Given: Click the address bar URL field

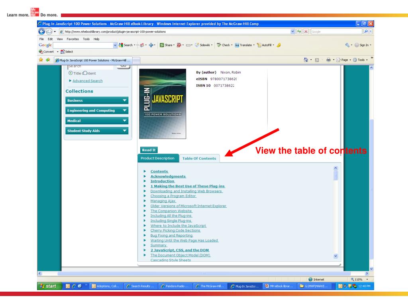Looking at the screenshot, I should (175, 31).
